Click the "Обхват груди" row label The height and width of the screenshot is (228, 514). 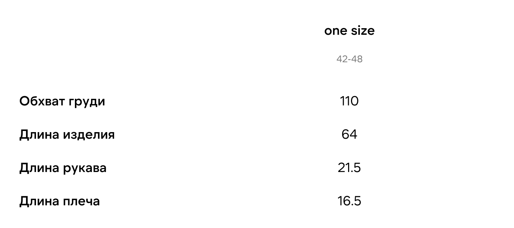click(62, 101)
